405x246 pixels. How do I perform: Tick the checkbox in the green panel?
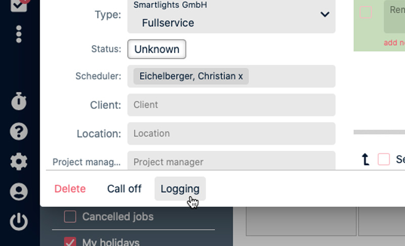[366, 12]
